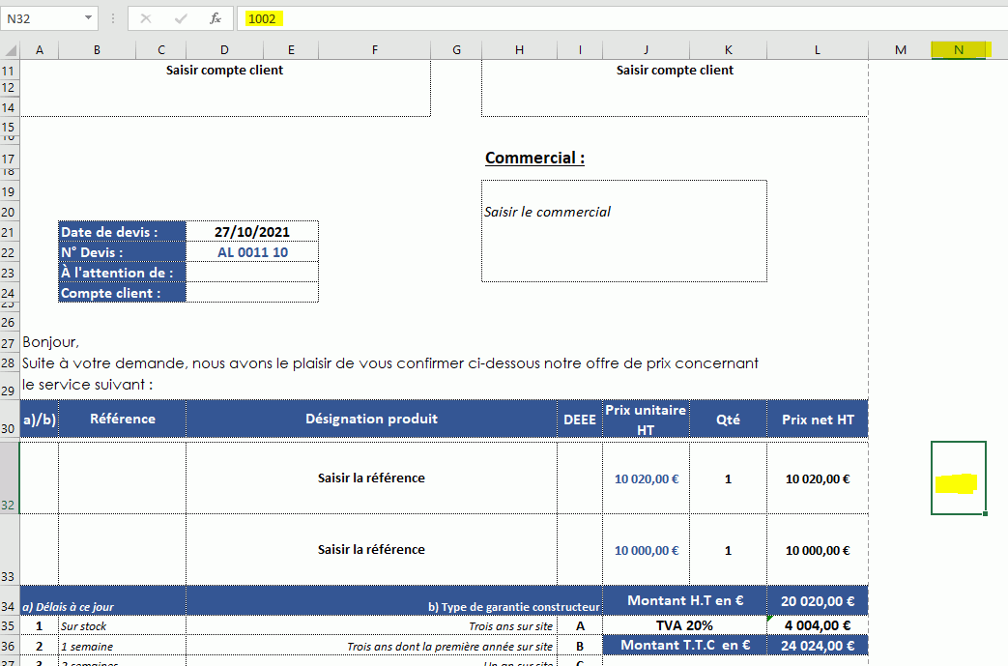Click the H.T total value 20 020,00 €
Screen dimensions: 1008x666
point(818,600)
